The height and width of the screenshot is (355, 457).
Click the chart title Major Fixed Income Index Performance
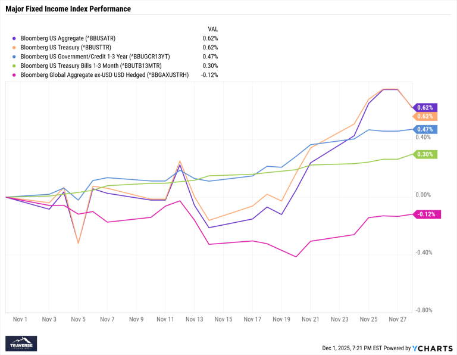click(68, 10)
